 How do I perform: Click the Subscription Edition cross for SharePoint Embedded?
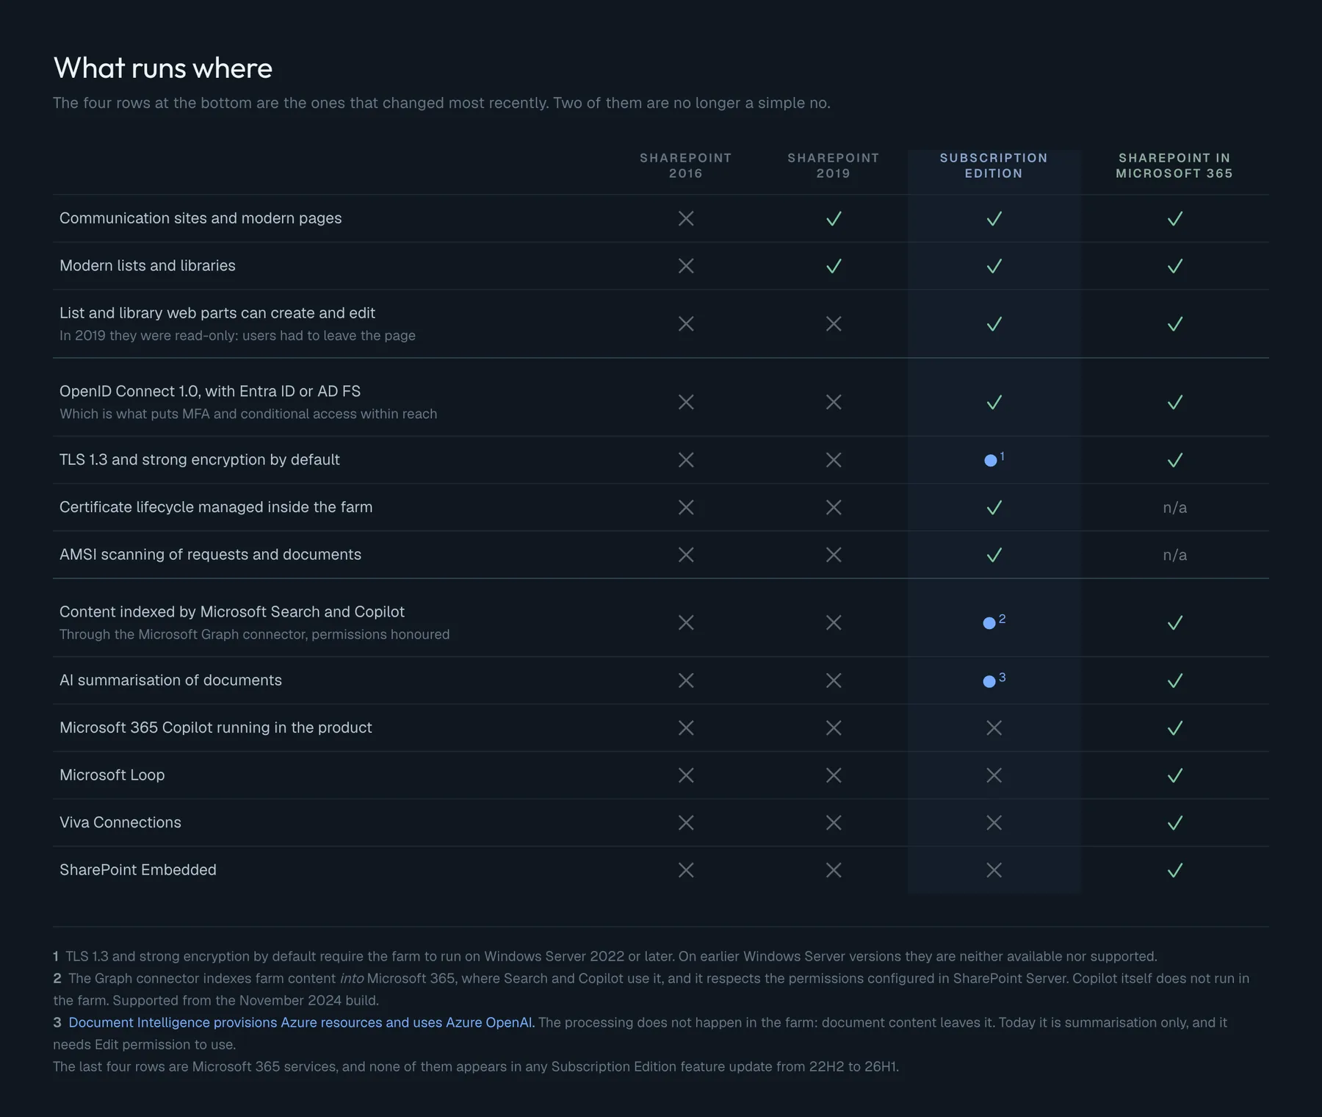point(994,870)
